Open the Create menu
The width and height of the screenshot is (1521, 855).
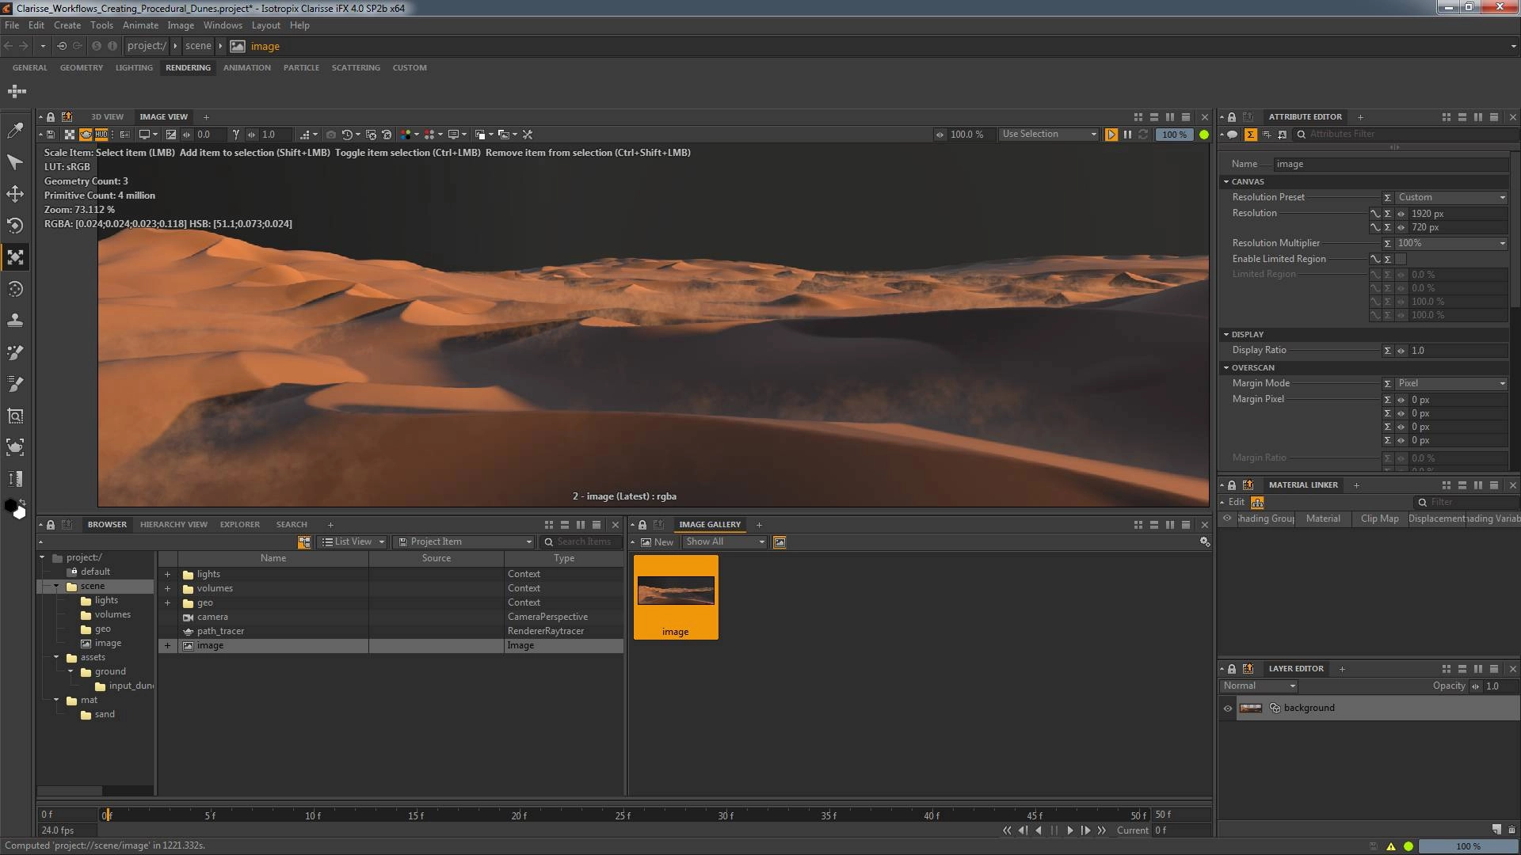pyautogui.click(x=67, y=25)
